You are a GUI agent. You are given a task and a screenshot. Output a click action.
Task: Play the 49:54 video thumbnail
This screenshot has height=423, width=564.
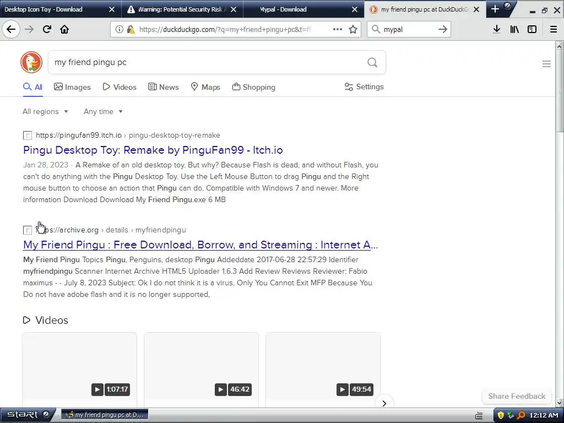pyautogui.click(x=323, y=368)
